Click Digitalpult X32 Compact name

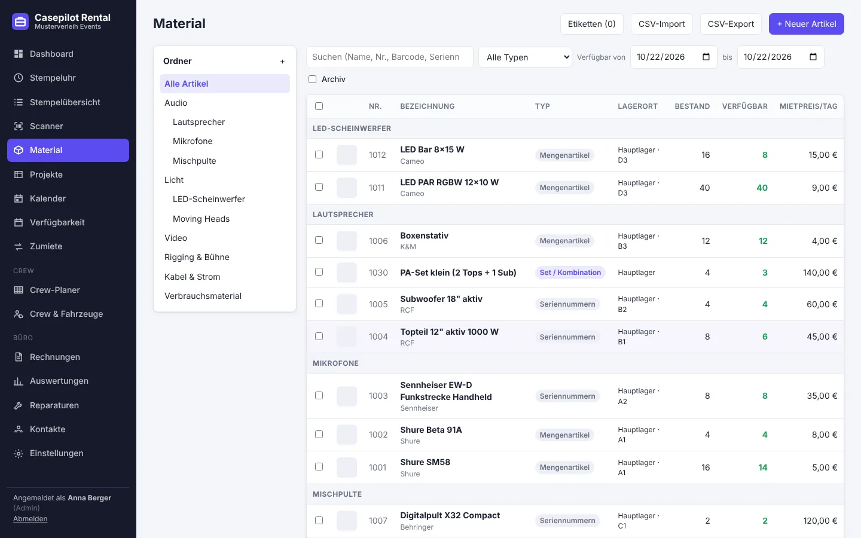tap(450, 515)
